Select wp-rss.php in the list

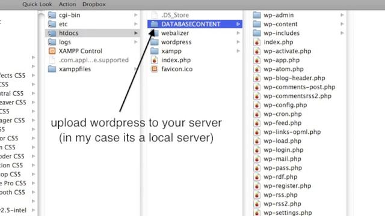coord(281,195)
